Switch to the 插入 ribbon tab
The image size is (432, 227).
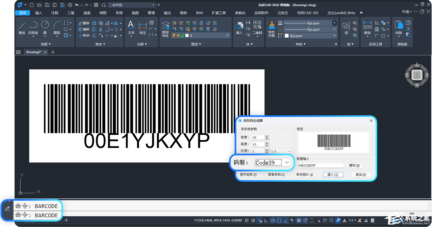[39, 13]
